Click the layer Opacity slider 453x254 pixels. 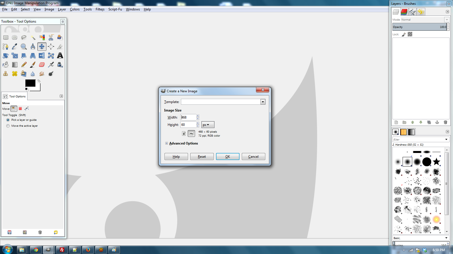[419, 27]
